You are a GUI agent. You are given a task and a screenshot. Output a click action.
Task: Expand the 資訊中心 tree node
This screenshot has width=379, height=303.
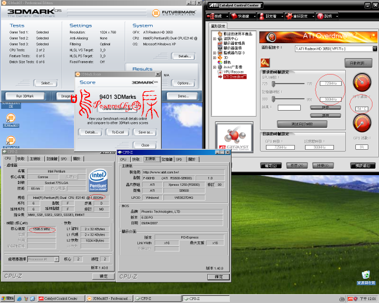pos(214,38)
